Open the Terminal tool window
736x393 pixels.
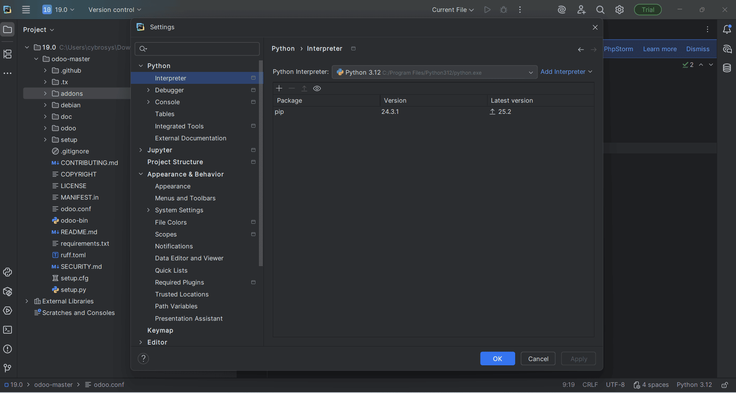[8, 330]
